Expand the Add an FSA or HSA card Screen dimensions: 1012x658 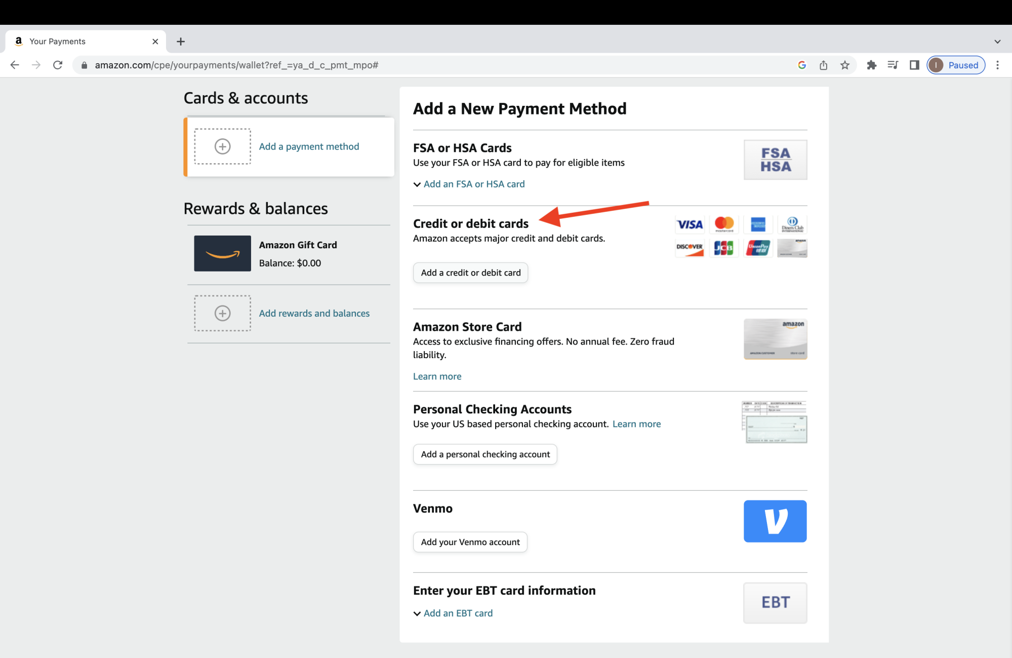point(469,184)
